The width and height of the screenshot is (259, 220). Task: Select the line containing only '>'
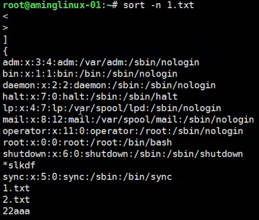pyautogui.click(x=6, y=28)
